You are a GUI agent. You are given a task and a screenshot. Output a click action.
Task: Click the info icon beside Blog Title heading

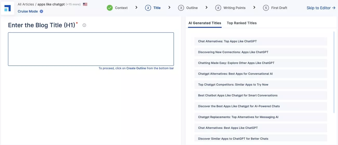pyautogui.click(x=84, y=25)
